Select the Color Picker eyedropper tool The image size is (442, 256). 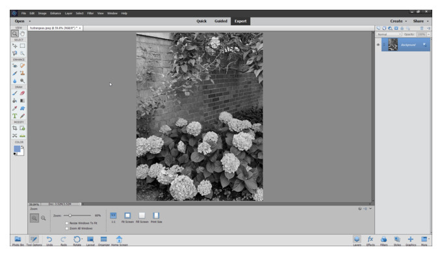tap(15, 108)
